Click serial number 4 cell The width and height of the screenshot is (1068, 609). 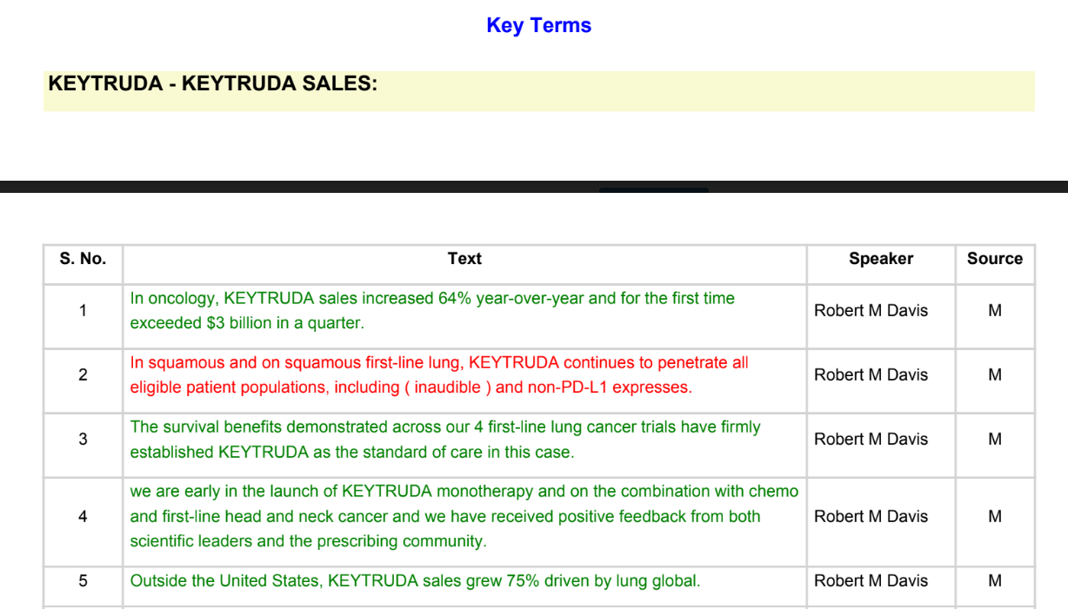pos(83,517)
